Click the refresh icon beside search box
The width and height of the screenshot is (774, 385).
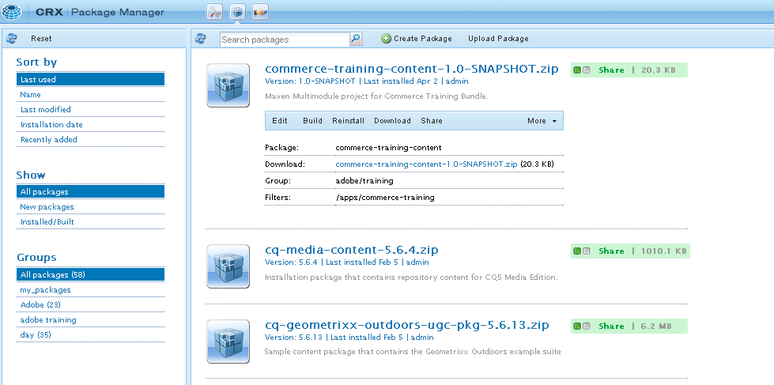pyautogui.click(x=200, y=39)
